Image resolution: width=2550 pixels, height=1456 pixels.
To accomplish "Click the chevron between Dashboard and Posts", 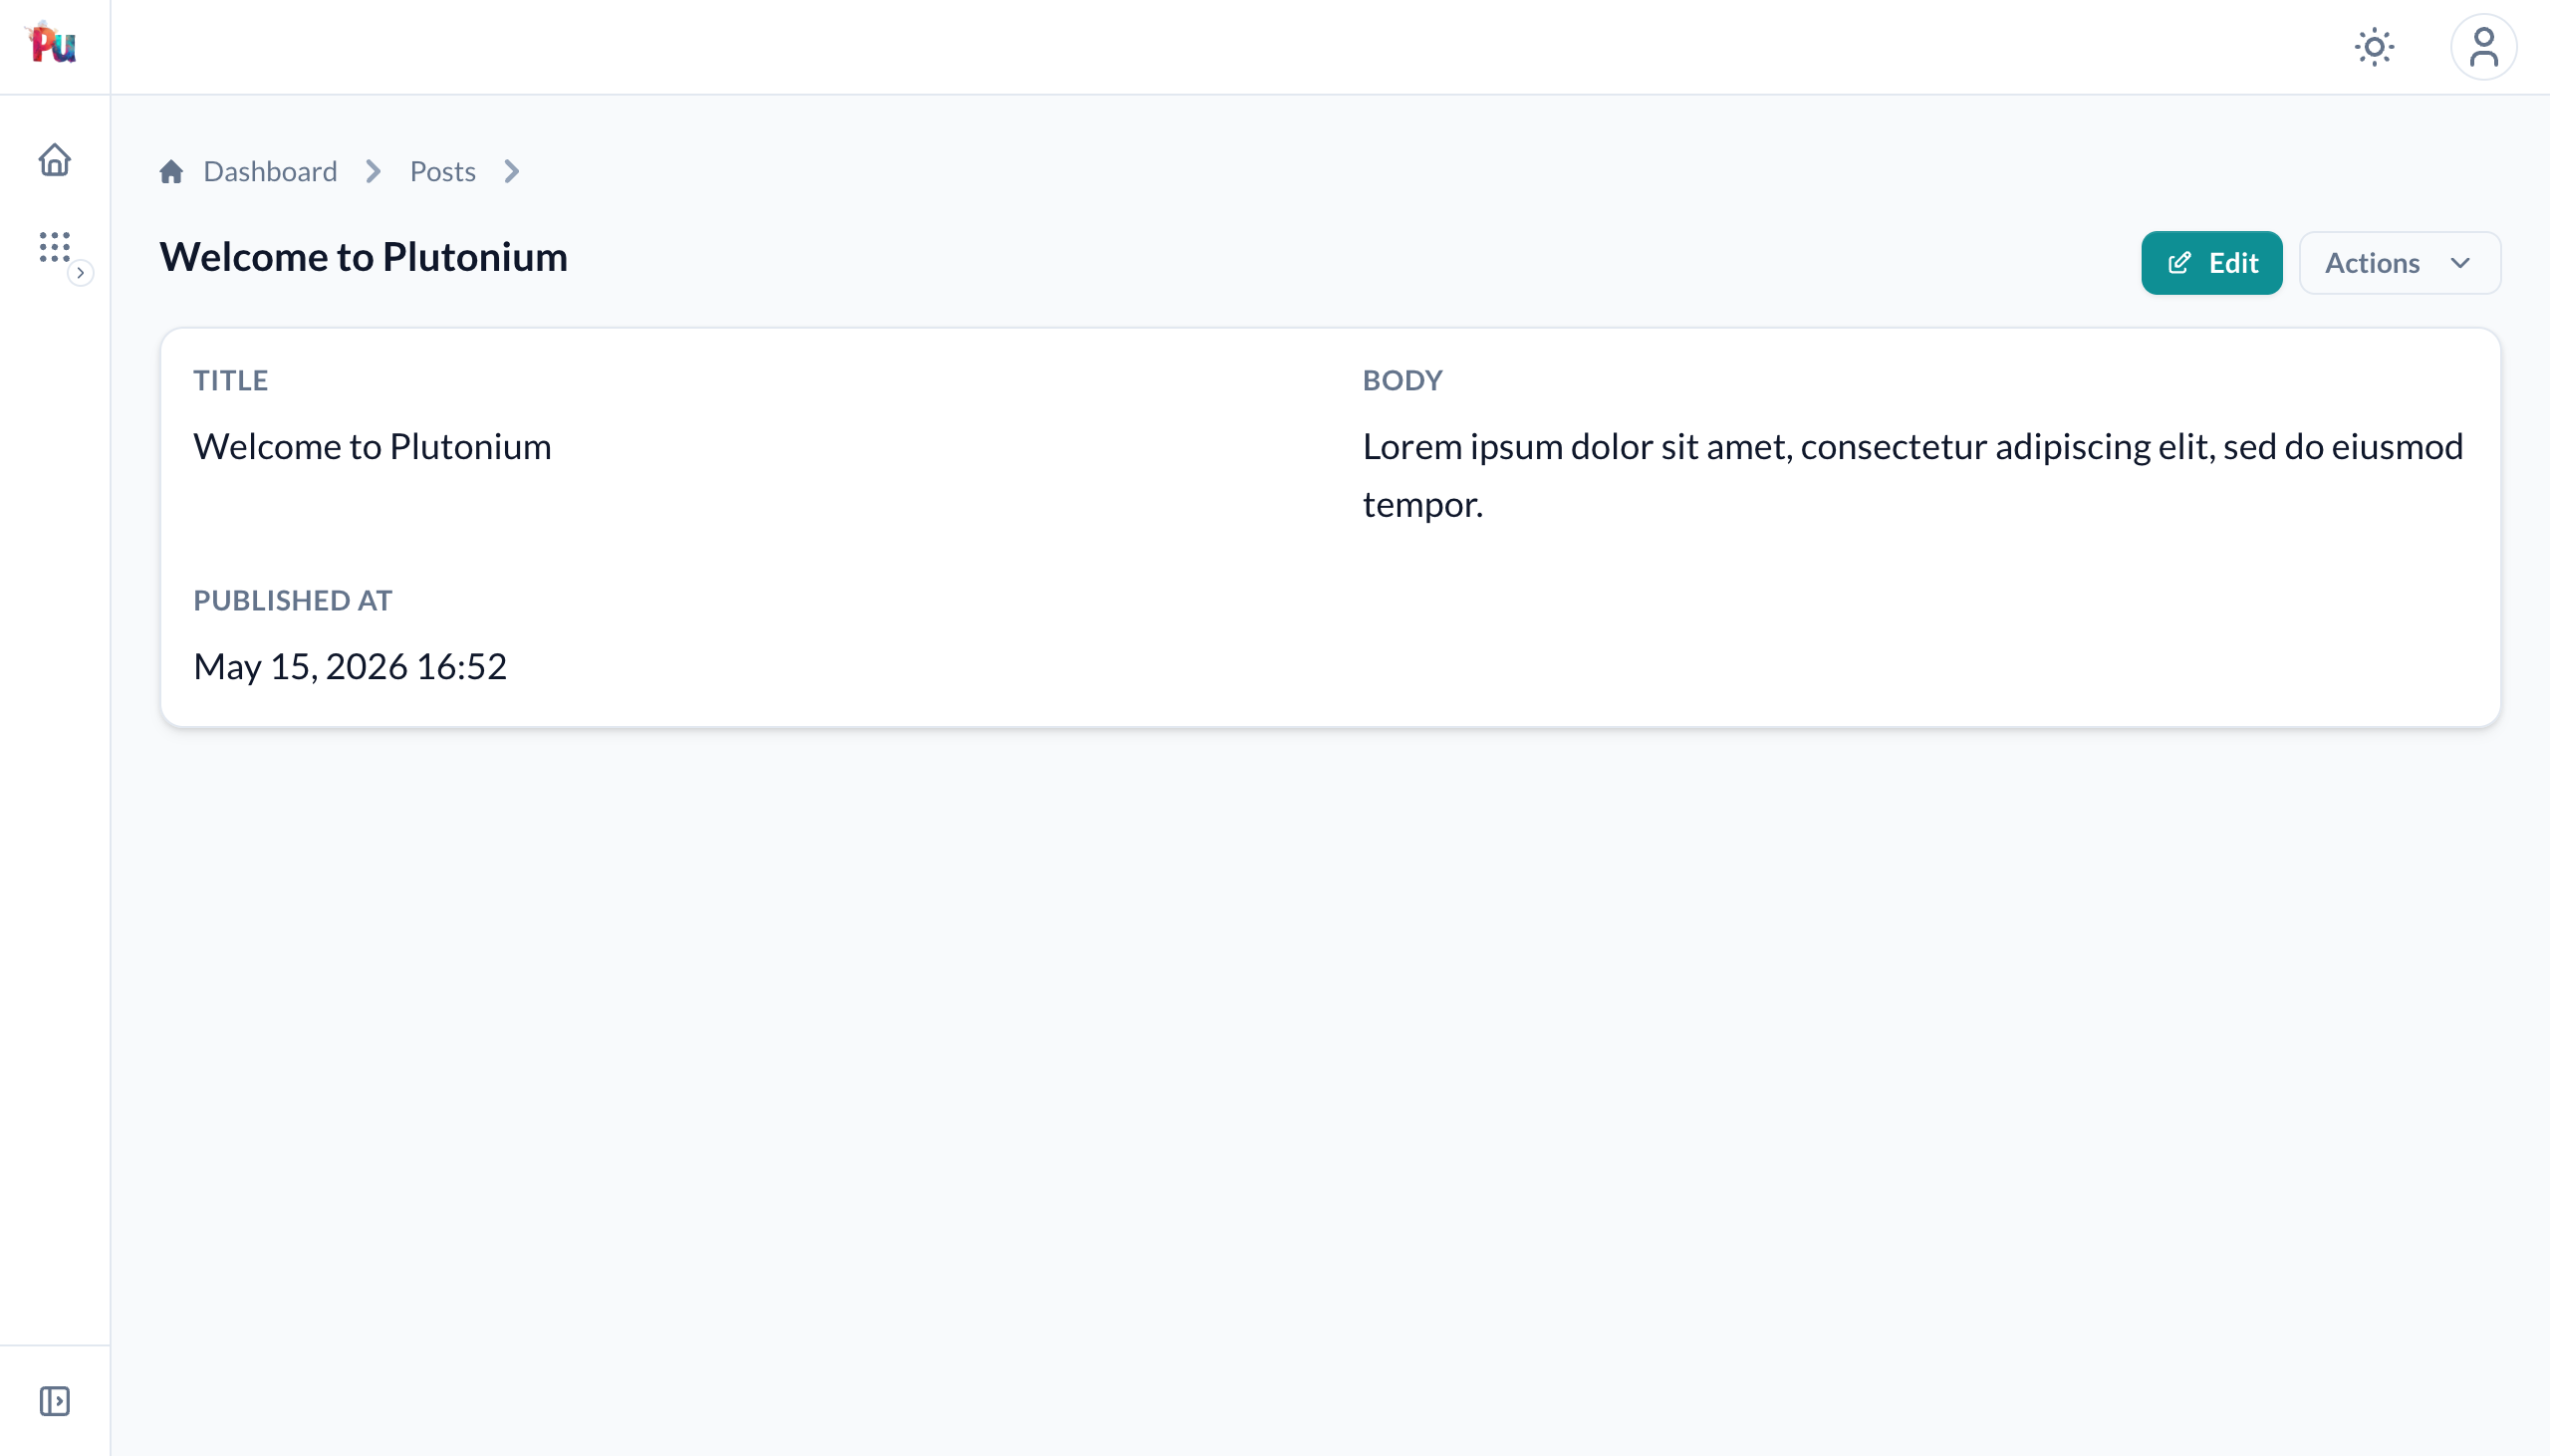I will (x=373, y=172).
